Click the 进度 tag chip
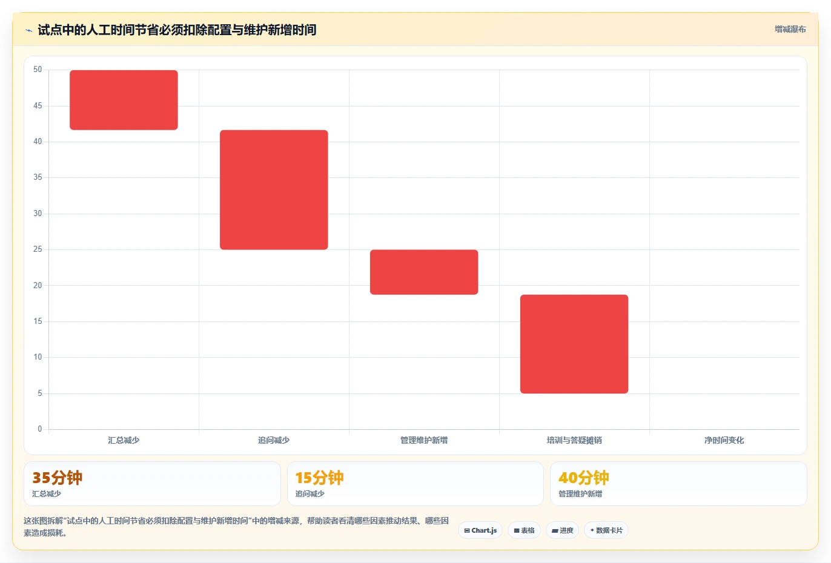The width and height of the screenshot is (831, 563). click(562, 530)
